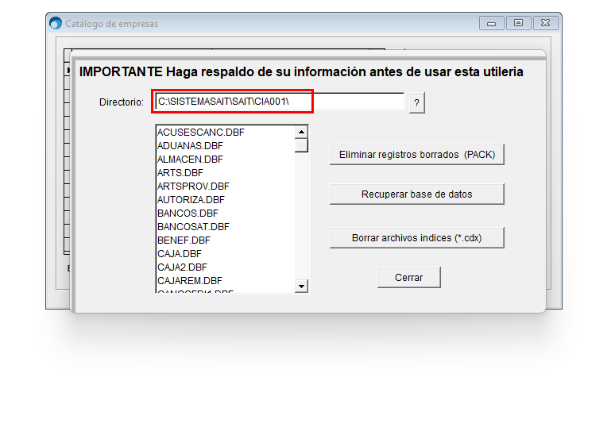Select AUTORIZA.DBF in the file list

225,200
